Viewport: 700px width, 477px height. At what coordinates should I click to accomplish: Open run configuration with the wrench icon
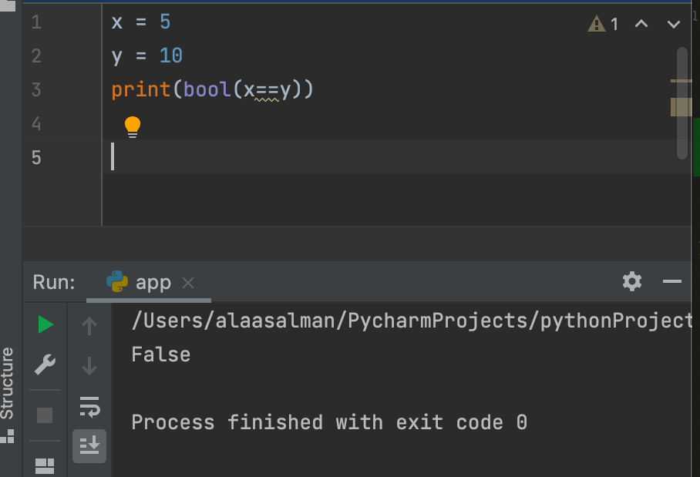pyautogui.click(x=45, y=364)
